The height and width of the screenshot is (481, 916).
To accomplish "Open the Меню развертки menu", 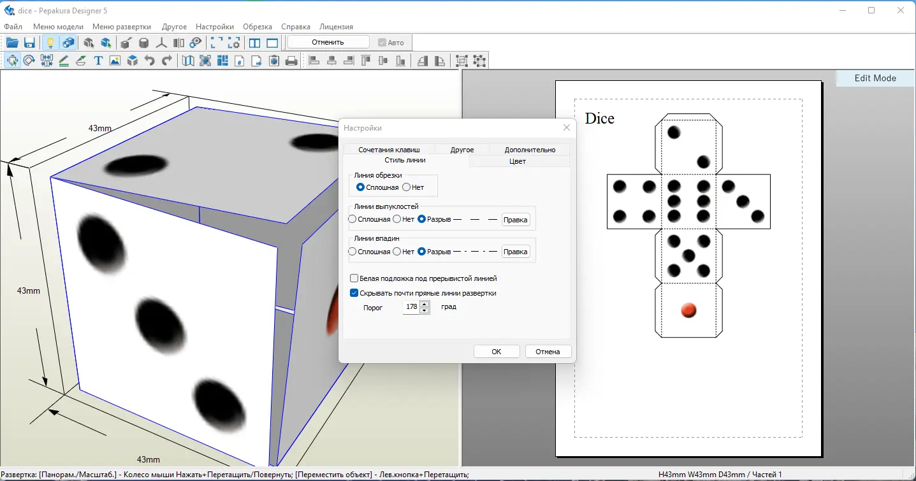I will click(122, 27).
